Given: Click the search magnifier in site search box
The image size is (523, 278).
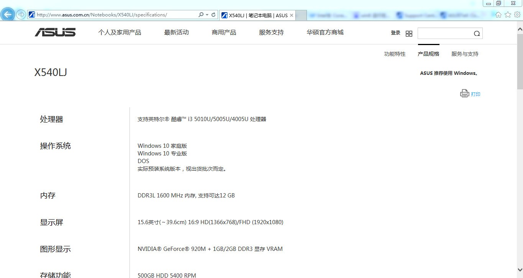Looking at the screenshot, I should [x=477, y=34].
